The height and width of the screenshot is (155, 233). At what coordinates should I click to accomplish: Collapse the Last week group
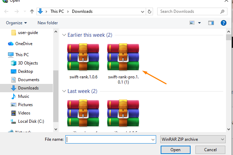tap(64, 91)
